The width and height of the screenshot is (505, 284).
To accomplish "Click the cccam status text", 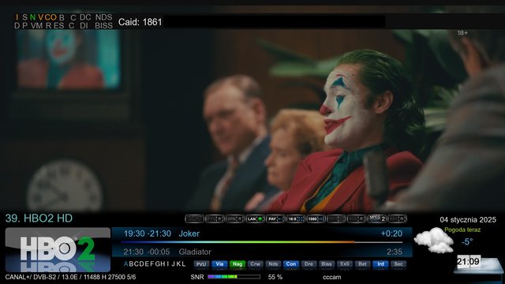I will point(331,277).
